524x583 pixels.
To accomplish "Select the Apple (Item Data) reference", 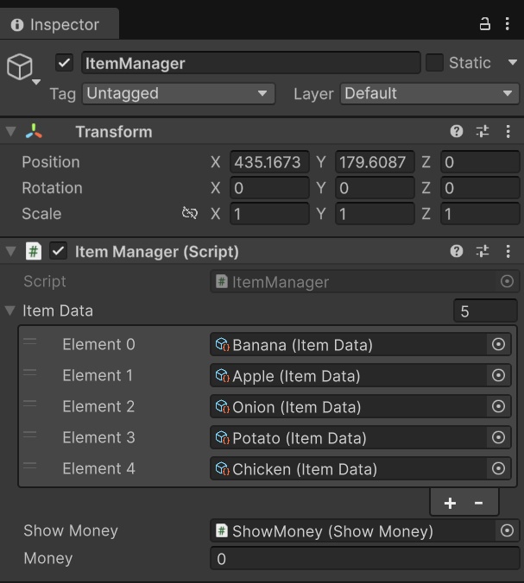I will click(349, 375).
